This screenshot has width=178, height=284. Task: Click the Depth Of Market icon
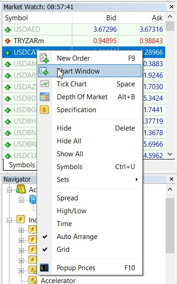point(44,97)
